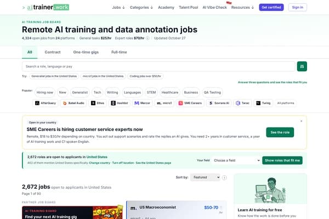Viewport: 329px width, 219px height.
Task: Click the Sign in button
Action: 298,7
